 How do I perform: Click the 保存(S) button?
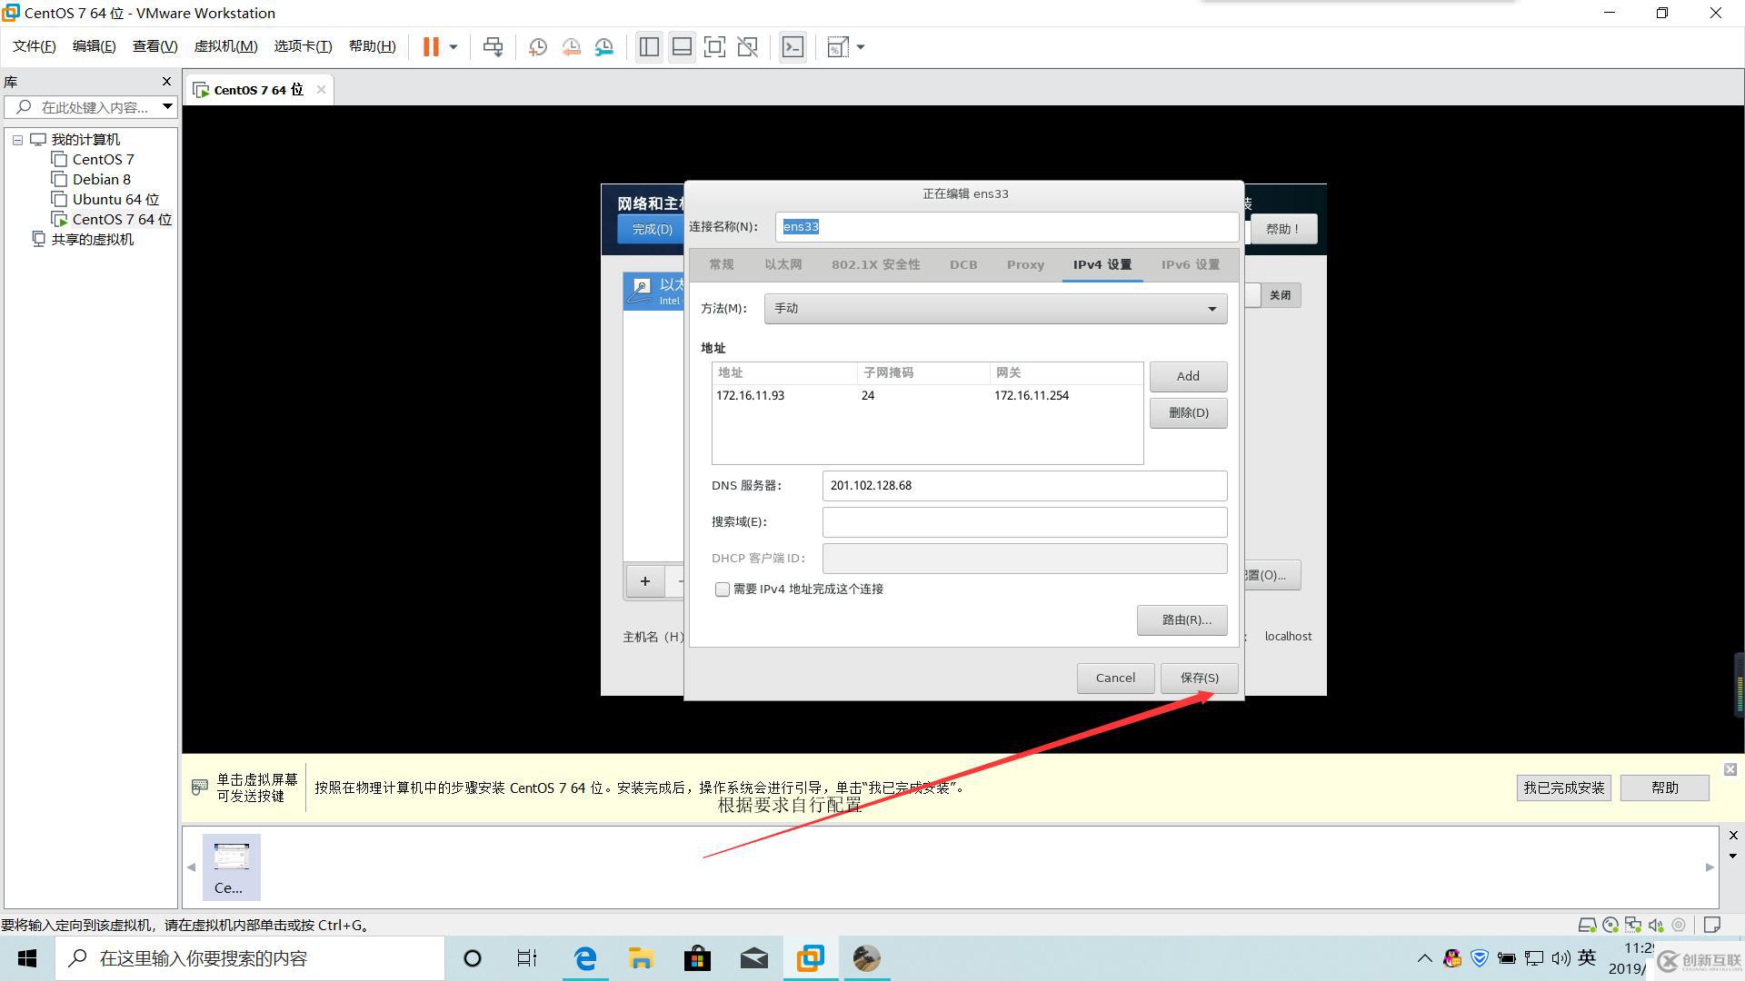(1199, 678)
